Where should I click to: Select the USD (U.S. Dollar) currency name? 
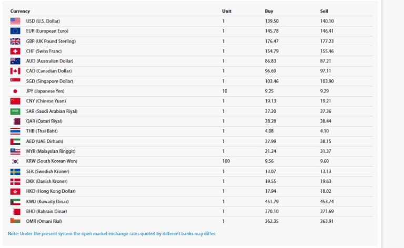coord(43,21)
